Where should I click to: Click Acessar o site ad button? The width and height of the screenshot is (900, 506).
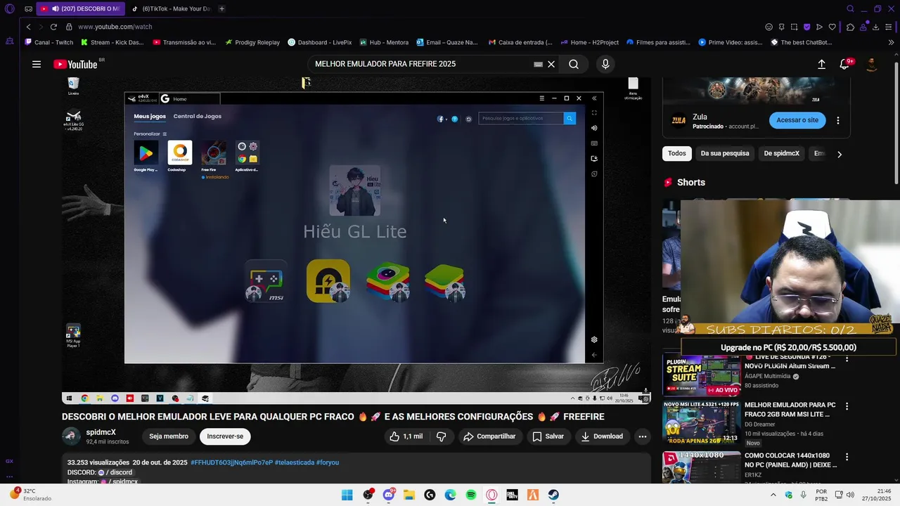(x=797, y=120)
